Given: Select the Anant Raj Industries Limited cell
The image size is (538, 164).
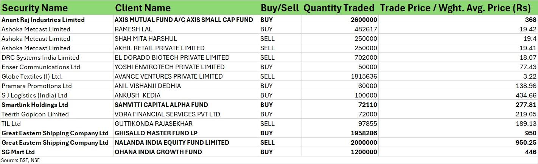Looking at the screenshot, I should (x=43, y=20).
